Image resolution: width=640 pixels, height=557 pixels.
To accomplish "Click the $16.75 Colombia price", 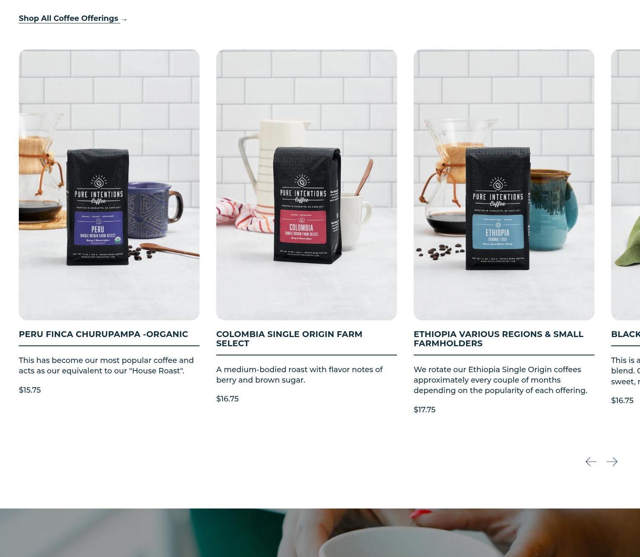I will coord(228,399).
